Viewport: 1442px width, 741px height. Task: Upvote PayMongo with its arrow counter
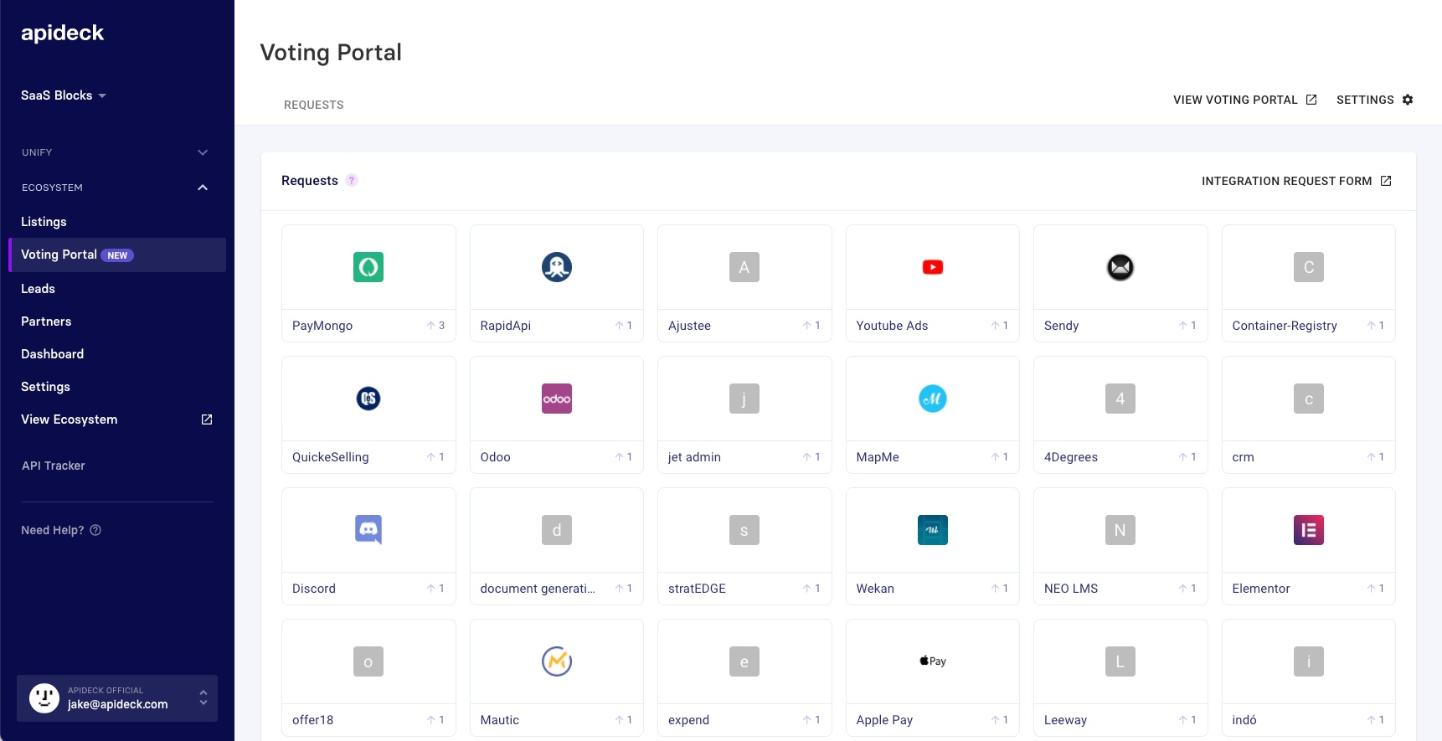[x=435, y=326]
